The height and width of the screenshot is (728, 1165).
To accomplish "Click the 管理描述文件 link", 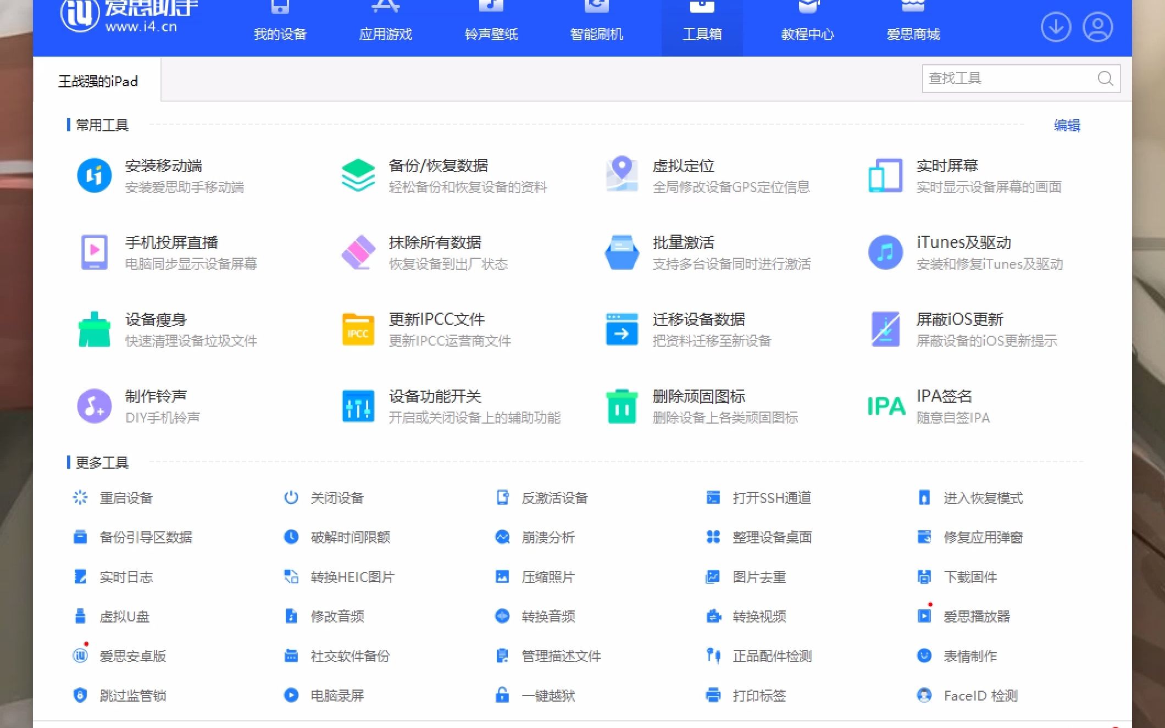I will [561, 655].
